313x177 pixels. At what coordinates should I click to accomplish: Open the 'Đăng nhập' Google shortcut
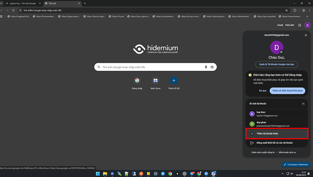click(137, 83)
